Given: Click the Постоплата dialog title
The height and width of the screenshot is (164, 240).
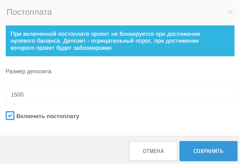Looking at the screenshot, I should click(x=29, y=12).
